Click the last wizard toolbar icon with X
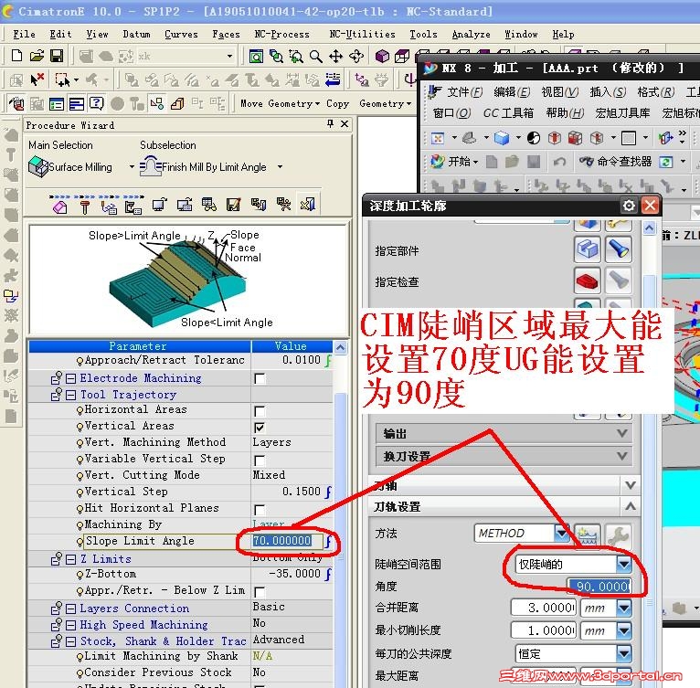The image size is (700, 688). pos(308,205)
